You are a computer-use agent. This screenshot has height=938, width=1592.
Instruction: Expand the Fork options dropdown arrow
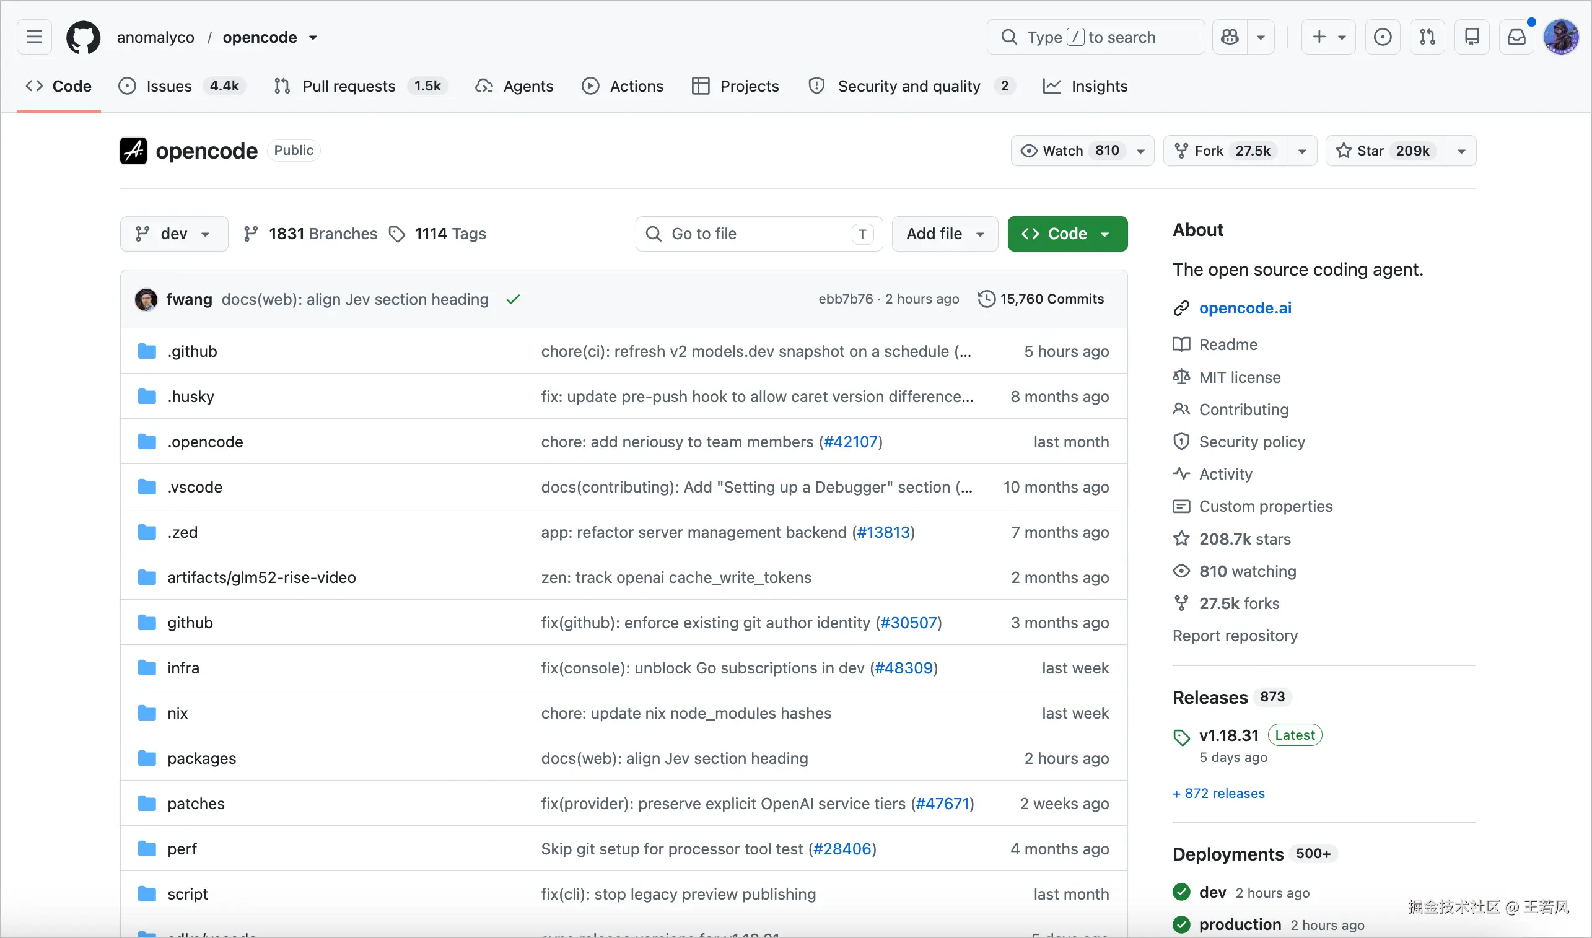[x=1302, y=151]
